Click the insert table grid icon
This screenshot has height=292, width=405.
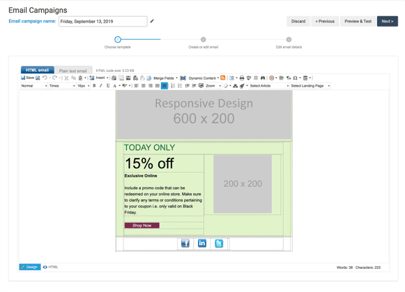click(x=305, y=78)
